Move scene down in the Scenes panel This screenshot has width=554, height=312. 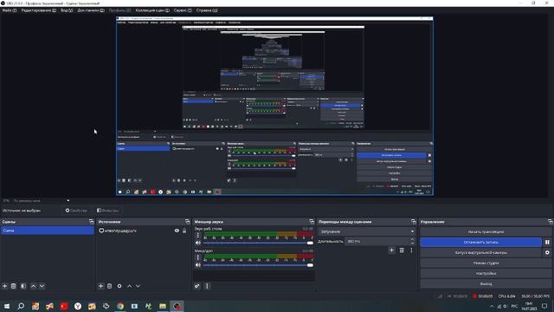(x=42, y=286)
